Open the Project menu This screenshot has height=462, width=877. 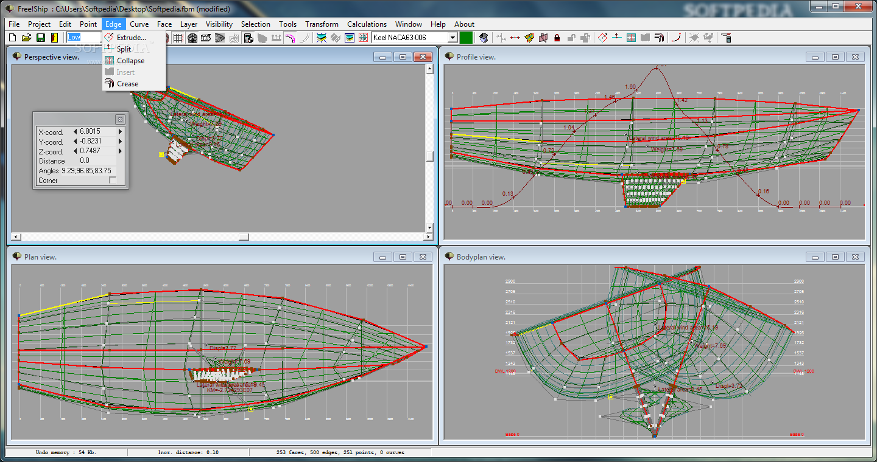pos(39,24)
